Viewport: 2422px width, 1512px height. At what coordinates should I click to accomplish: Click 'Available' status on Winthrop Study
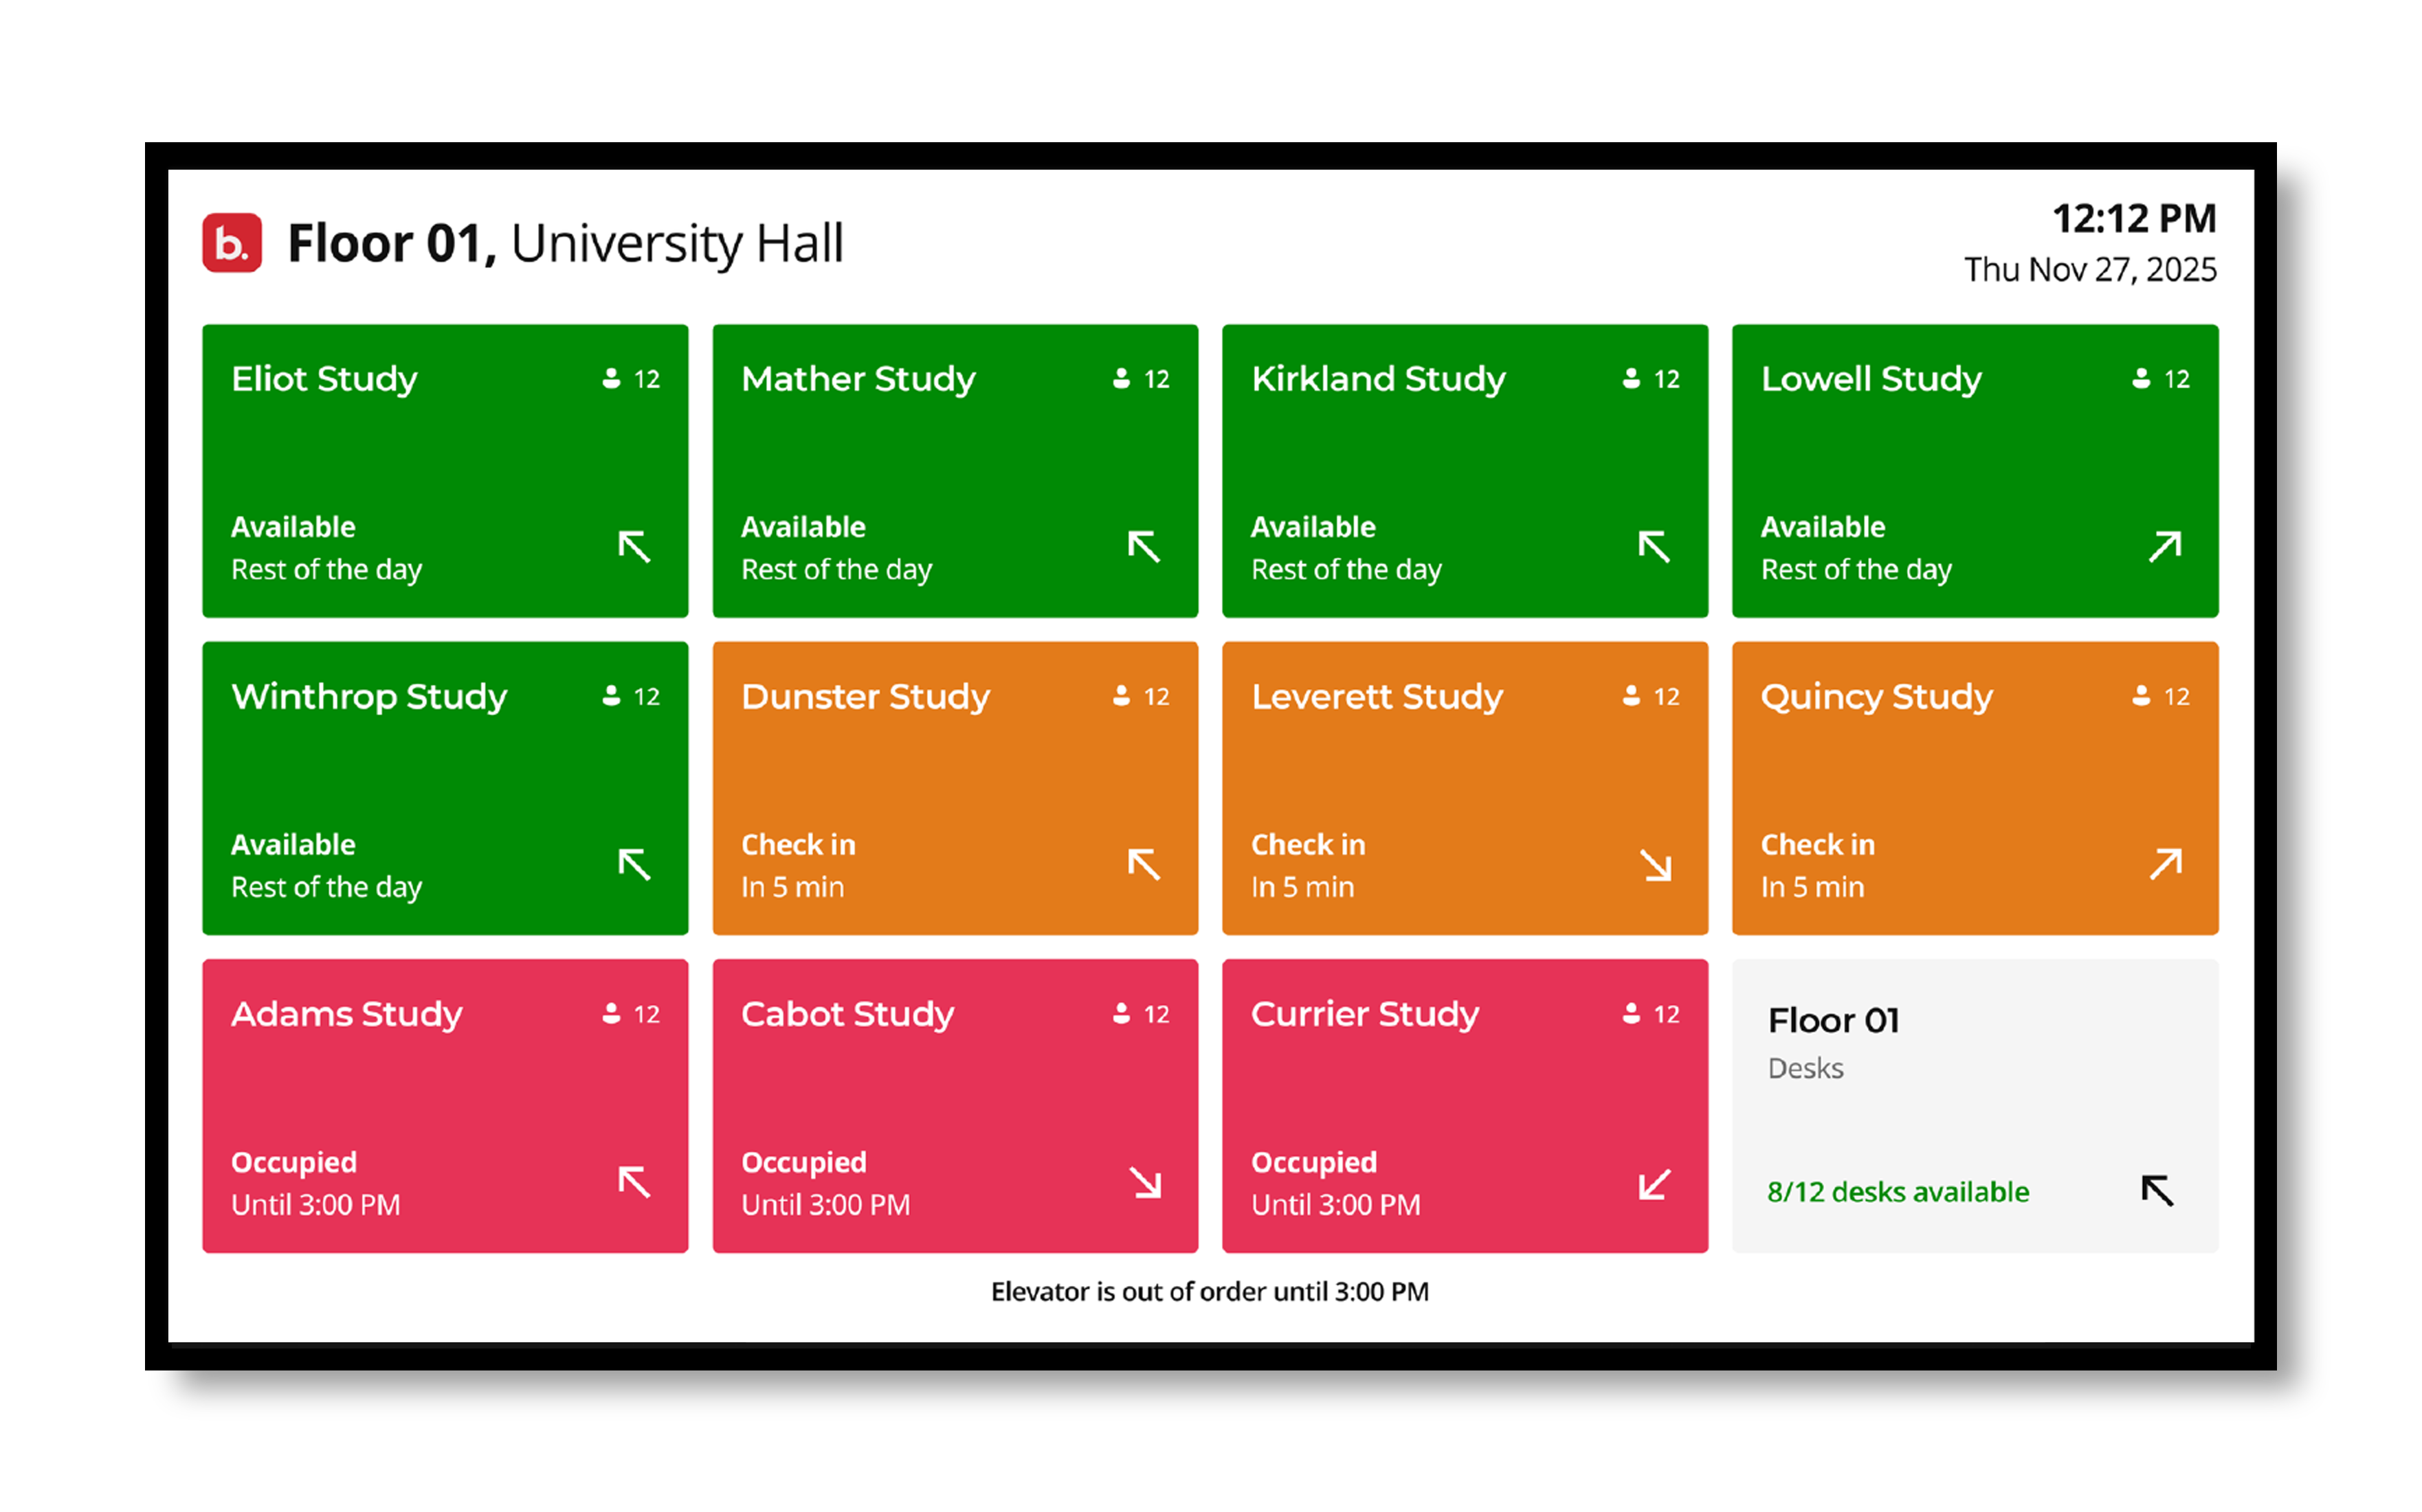point(293,844)
